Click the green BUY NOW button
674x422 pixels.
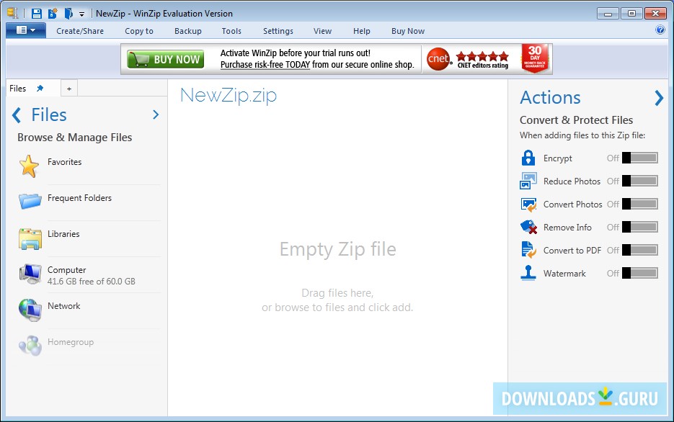click(166, 59)
